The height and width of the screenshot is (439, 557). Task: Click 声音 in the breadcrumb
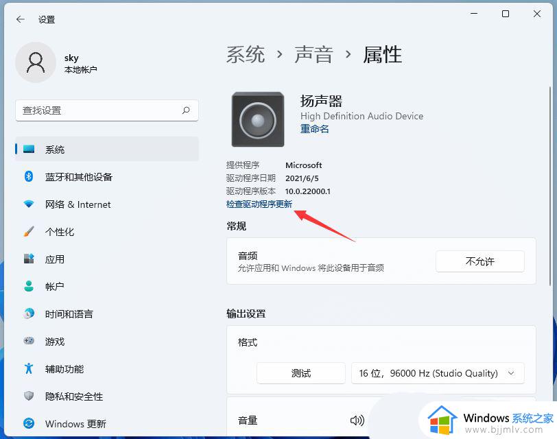click(x=313, y=54)
